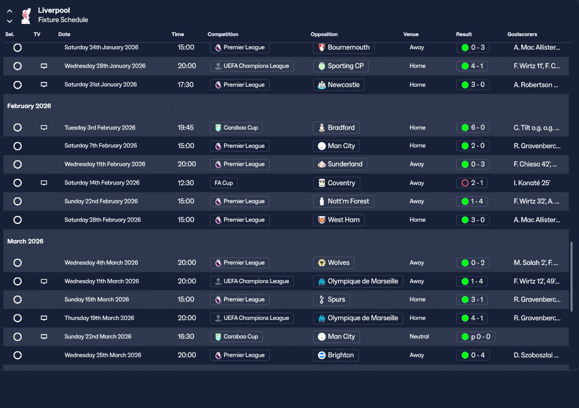Open Olympique de Marseille for the 11th March fixture
The height and width of the screenshot is (408, 579).
357,281
